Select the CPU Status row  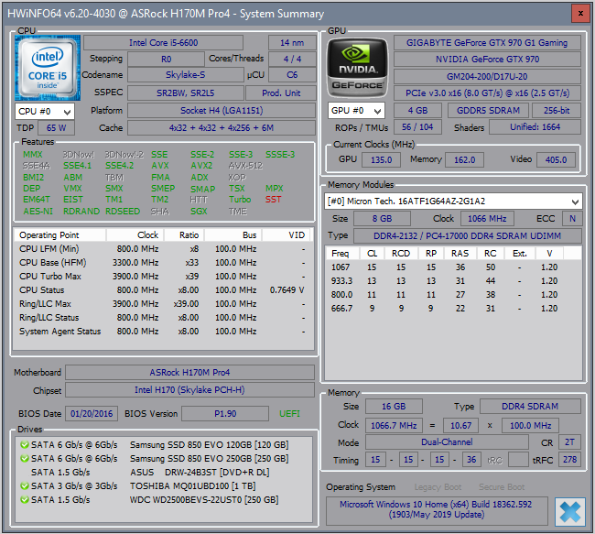pos(162,289)
